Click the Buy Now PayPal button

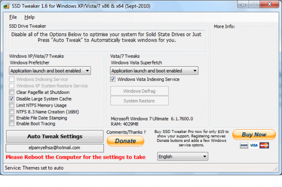click(x=254, y=134)
